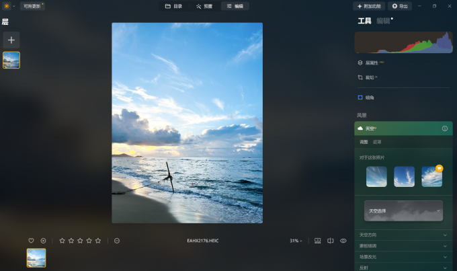Open the Luminar sun logo menu
The height and width of the screenshot is (271, 457).
[7, 6]
